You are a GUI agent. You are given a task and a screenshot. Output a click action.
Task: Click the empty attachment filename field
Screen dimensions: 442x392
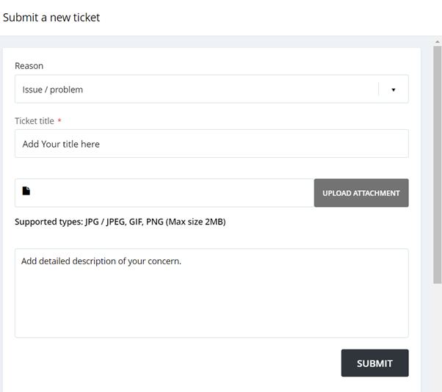[x=164, y=193]
